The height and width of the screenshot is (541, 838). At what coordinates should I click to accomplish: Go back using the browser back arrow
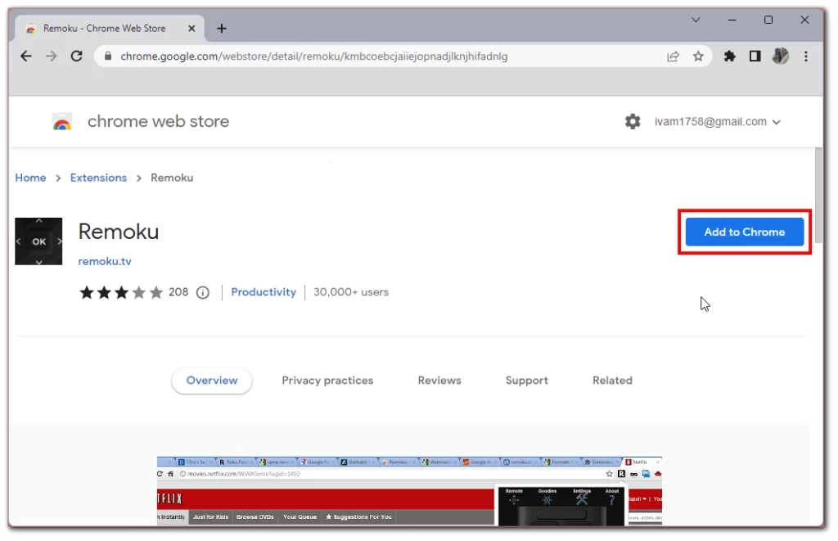click(25, 56)
